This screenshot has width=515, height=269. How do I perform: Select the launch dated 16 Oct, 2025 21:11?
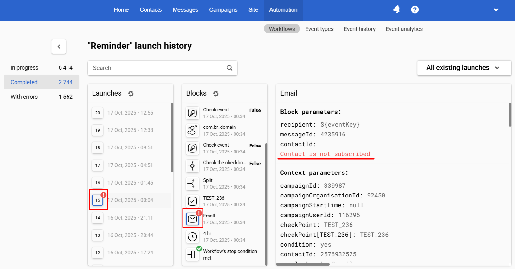point(130,218)
